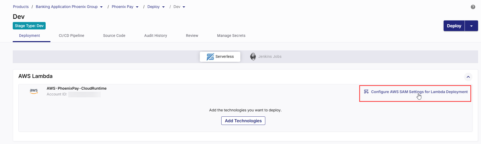Go to the Review tab
Image resolution: width=481 pixels, height=144 pixels.
192,36
